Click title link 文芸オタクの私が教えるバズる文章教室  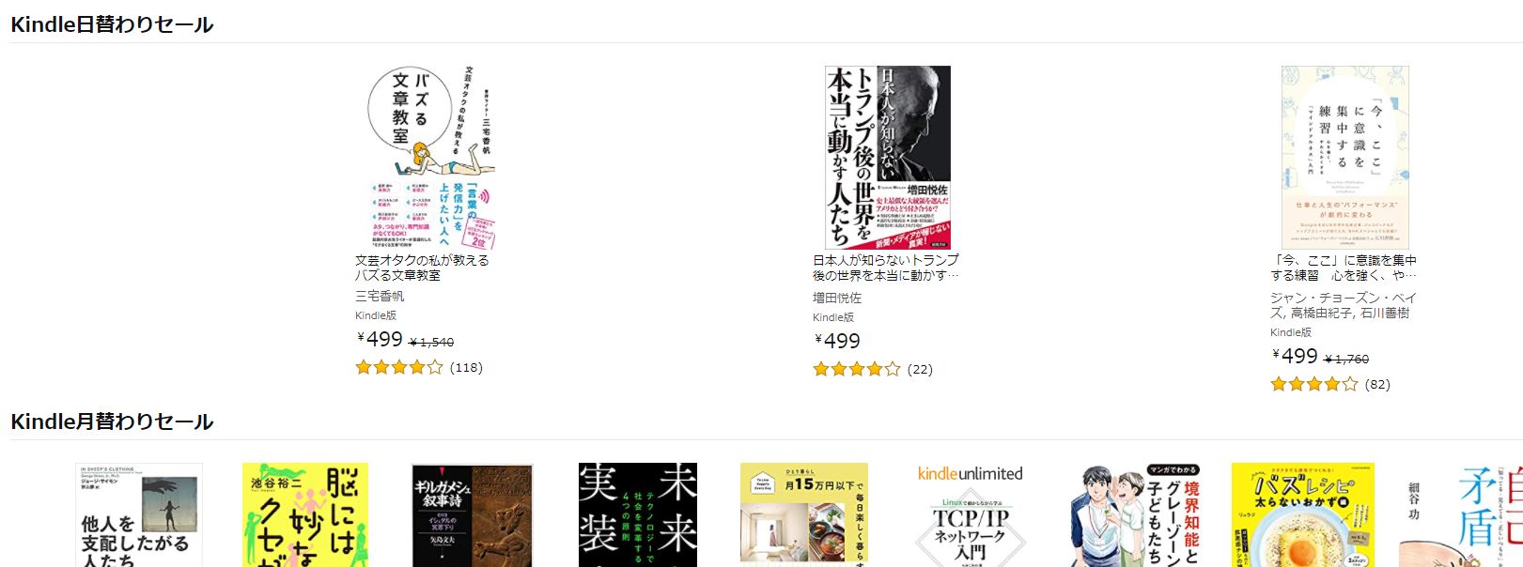point(422,268)
